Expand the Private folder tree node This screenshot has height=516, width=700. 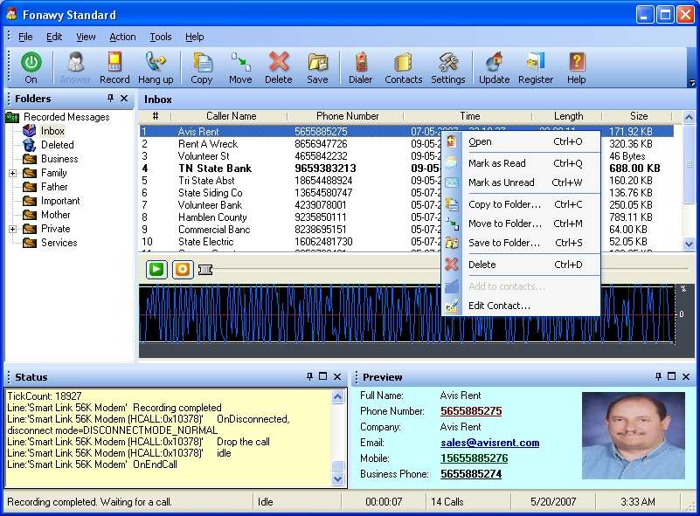point(13,229)
